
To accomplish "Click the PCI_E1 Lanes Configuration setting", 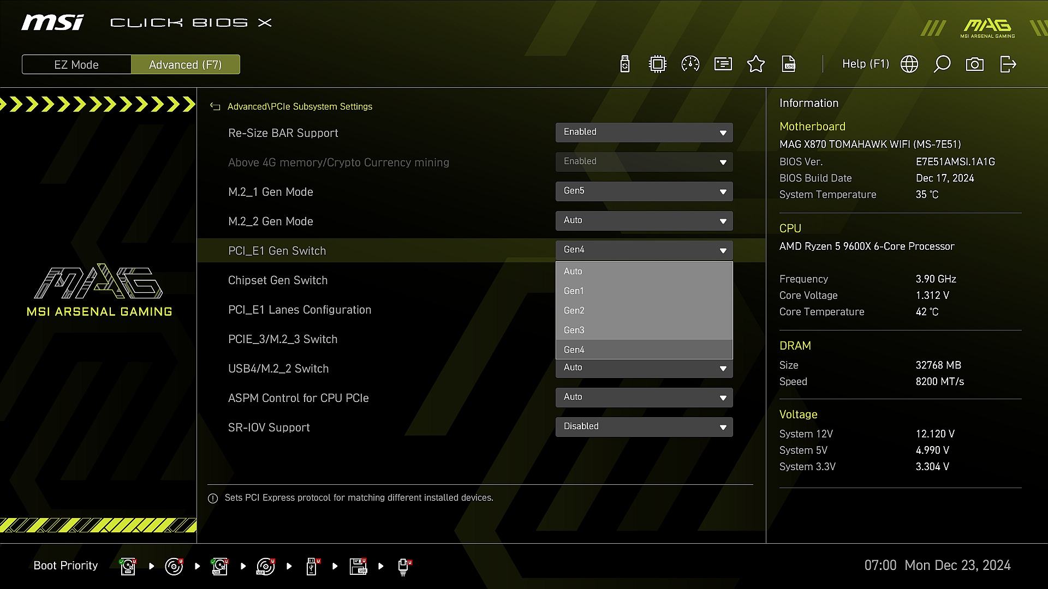I will point(300,310).
